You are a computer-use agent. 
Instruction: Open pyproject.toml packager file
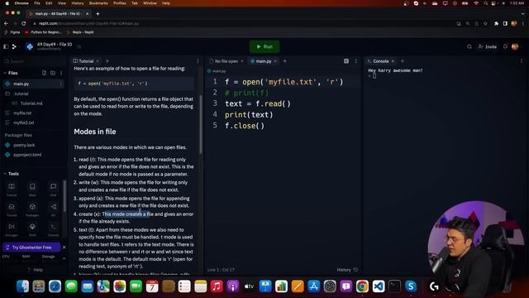(x=27, y=155)
